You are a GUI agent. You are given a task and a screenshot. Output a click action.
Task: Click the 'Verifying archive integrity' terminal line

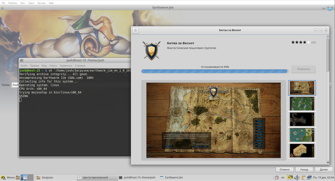point(54,74)
